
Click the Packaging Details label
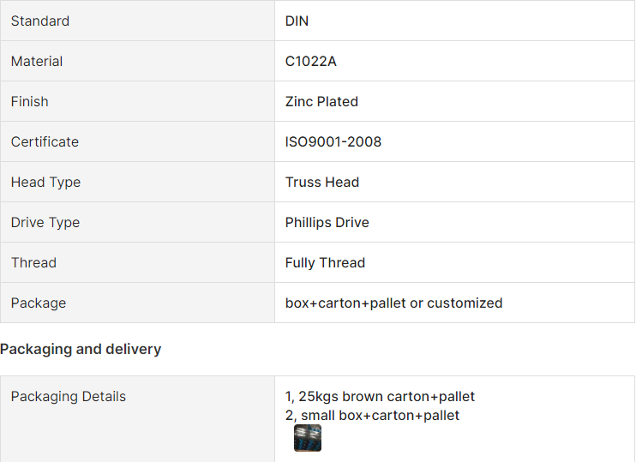click(69, 396)
